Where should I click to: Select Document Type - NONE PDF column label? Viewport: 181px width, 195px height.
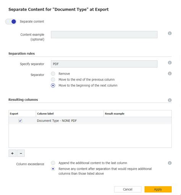(57, 121)
